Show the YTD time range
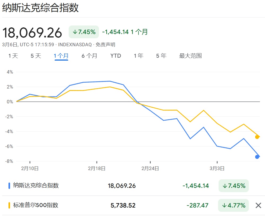Viewport: 265px width, 220px height. 116,56
